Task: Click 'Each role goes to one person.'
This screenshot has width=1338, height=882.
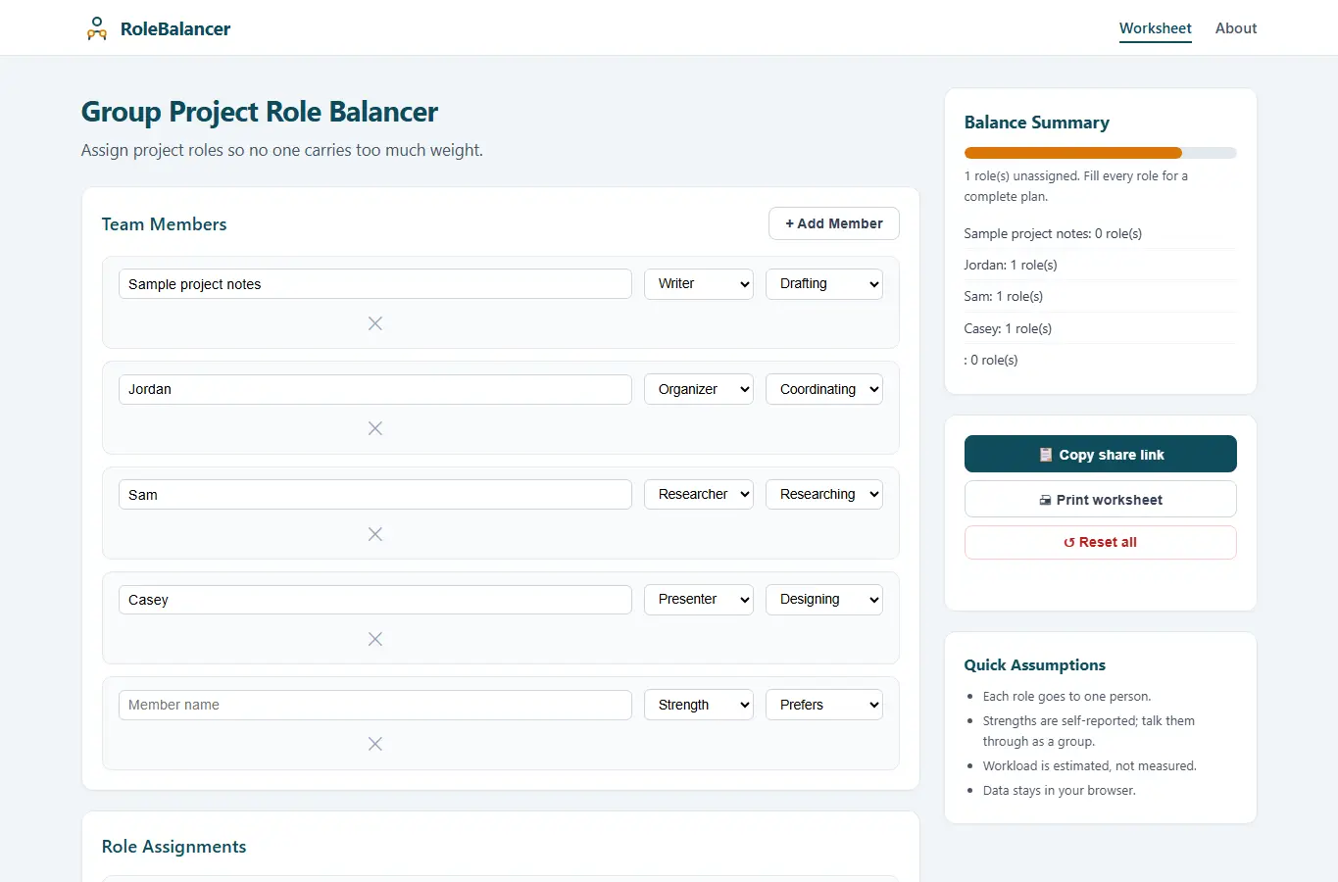Action: pos(1067,697)
